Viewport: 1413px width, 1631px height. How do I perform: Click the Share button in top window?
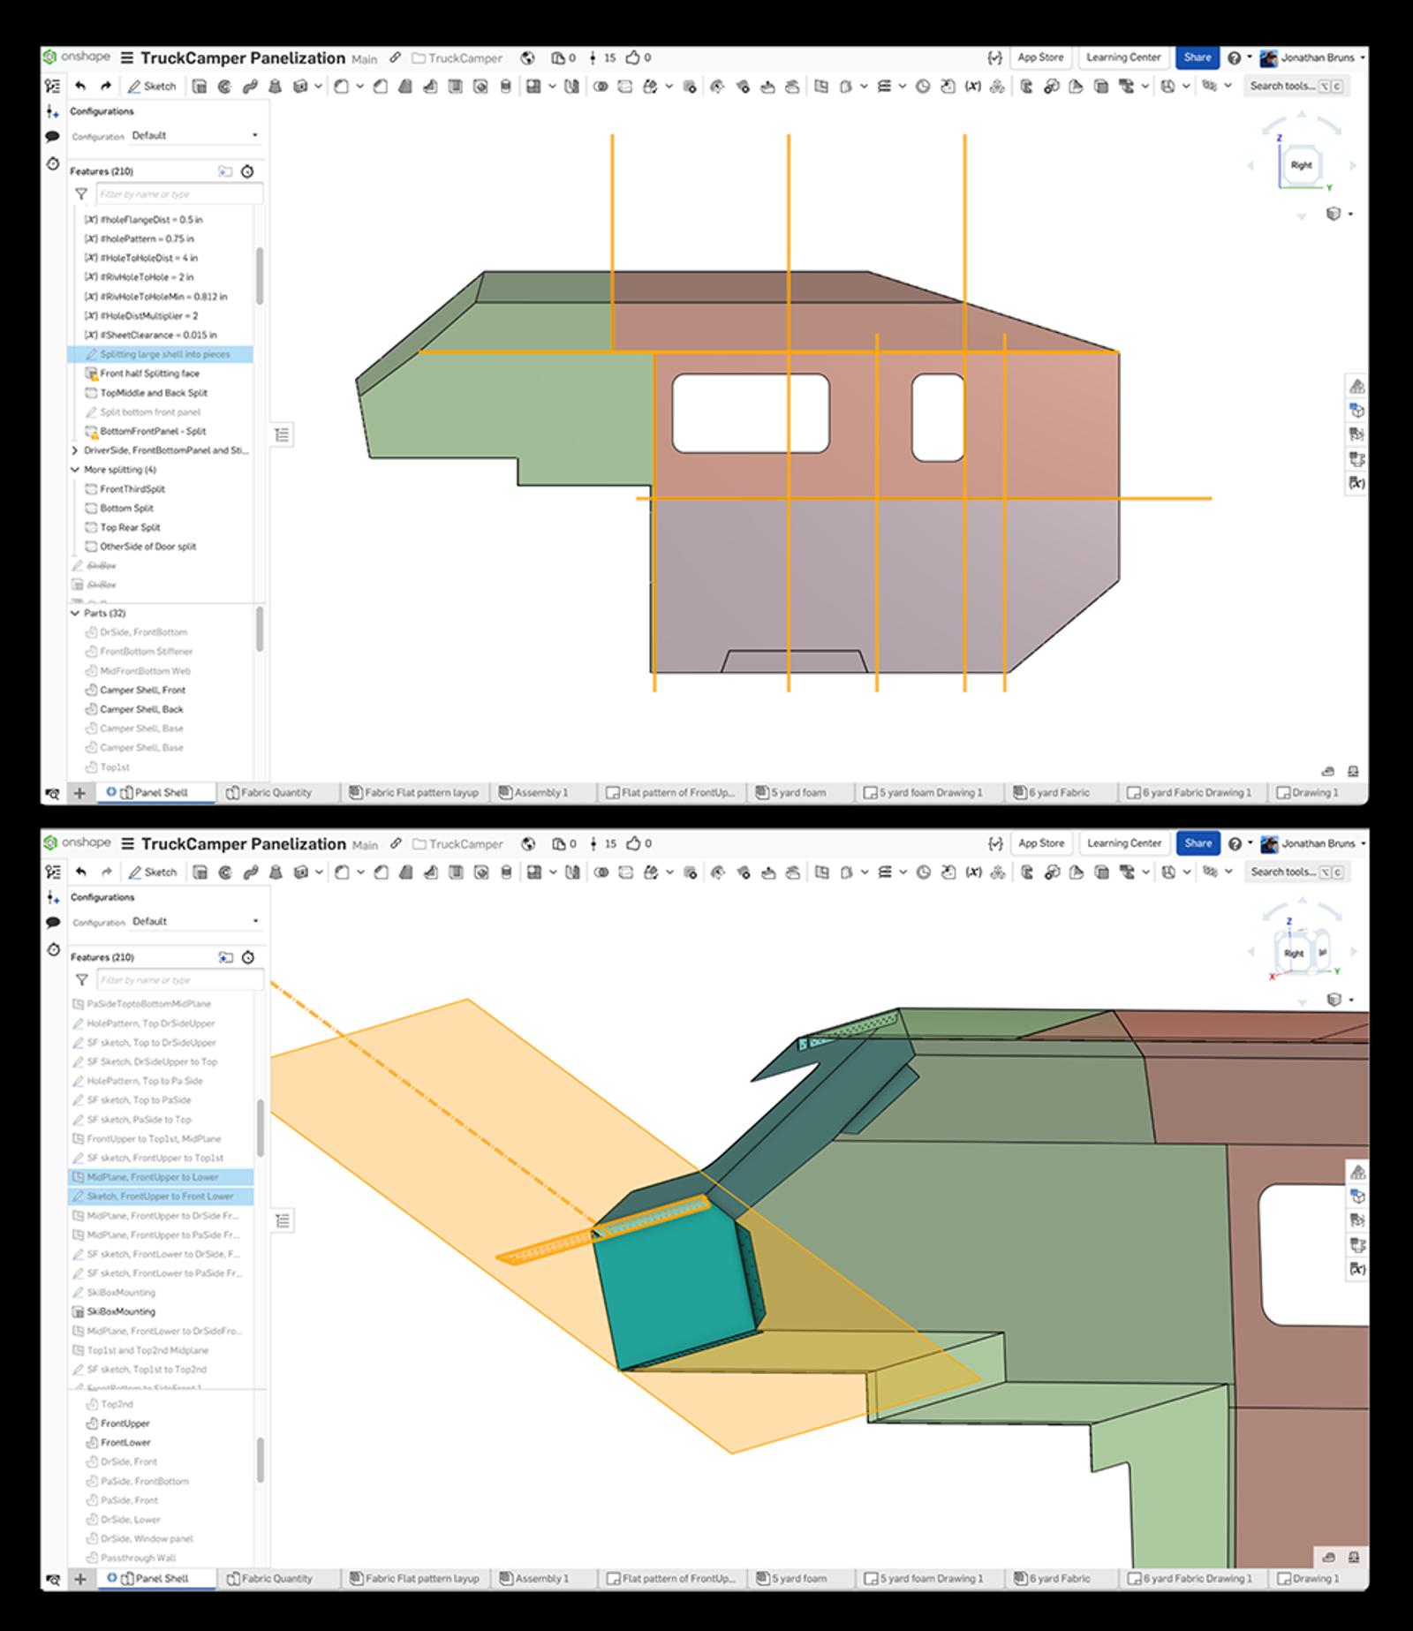point(1197,57)
